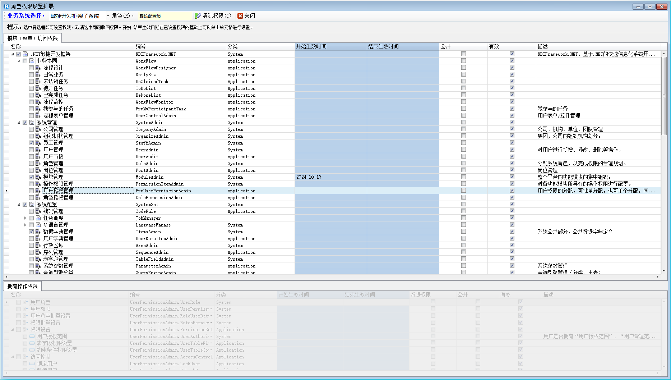The image size is (671, 380).
Task: Open the 业务系统选择 dropdown list
Action: pyautogui.click(x=107, y=16)
